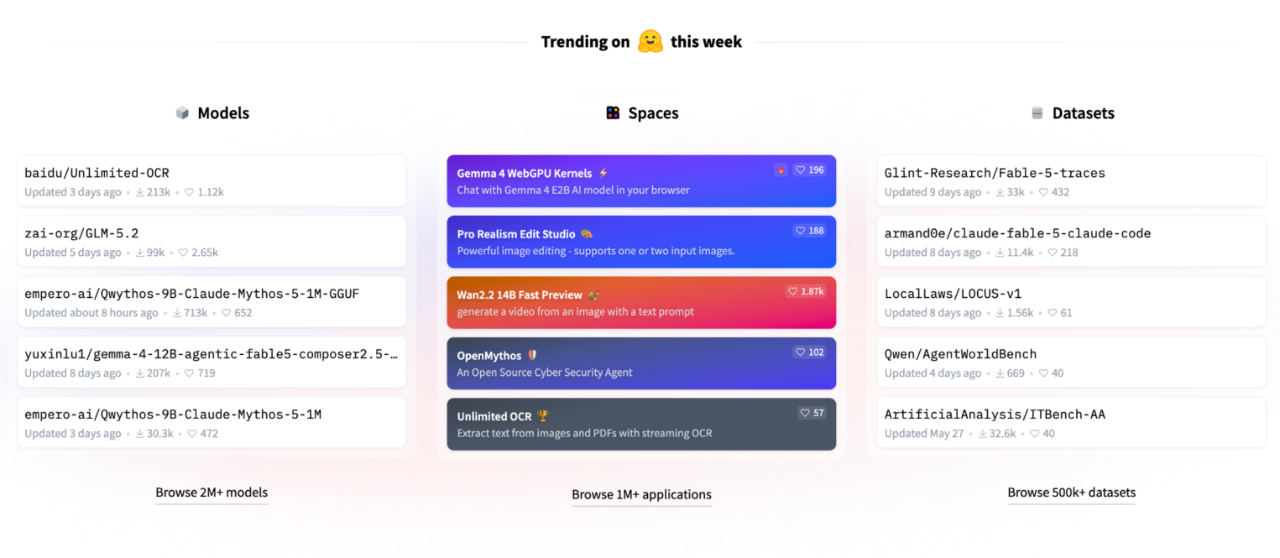The width and height of the screenshot is (1280, 558).
Task: Open empero-ai Qwythos 9B GGUF model
Action: pyautogui.click(x=212, y=302)
